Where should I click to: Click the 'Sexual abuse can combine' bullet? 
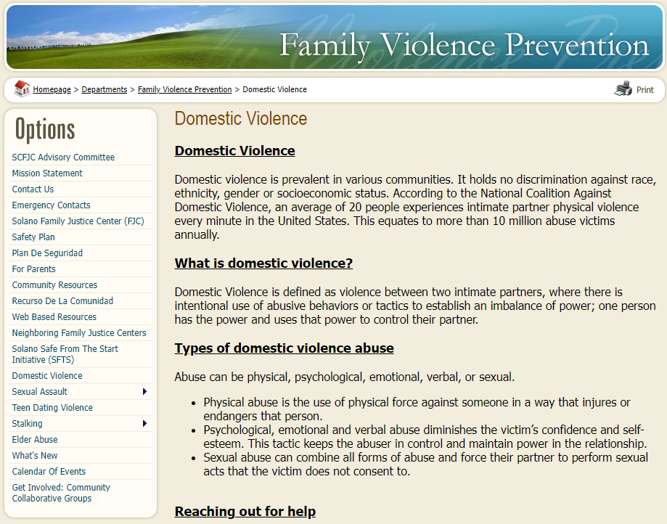(426, 464)
